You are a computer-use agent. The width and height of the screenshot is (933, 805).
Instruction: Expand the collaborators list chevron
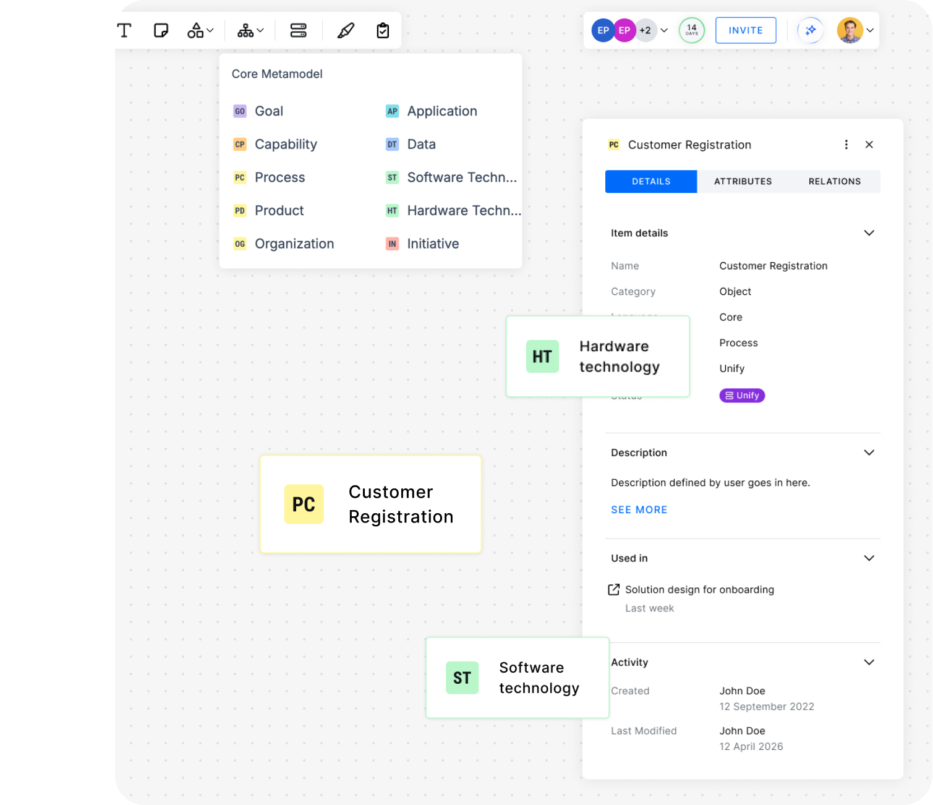664,30
